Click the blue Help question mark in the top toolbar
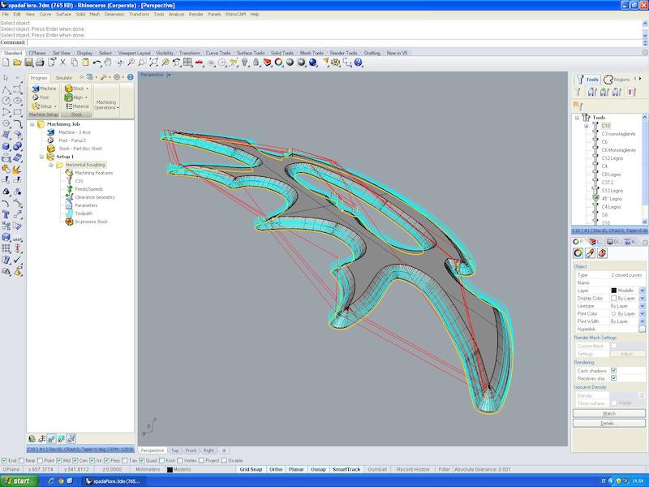The height and width of the screenshot is (487, 649). (359, 62)
